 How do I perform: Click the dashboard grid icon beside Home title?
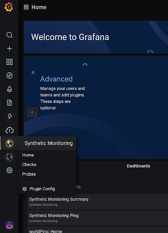(x=26, y=7)
